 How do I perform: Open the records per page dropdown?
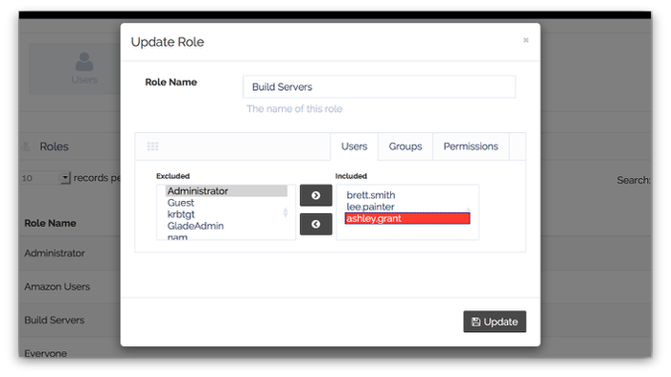[64, 178]
